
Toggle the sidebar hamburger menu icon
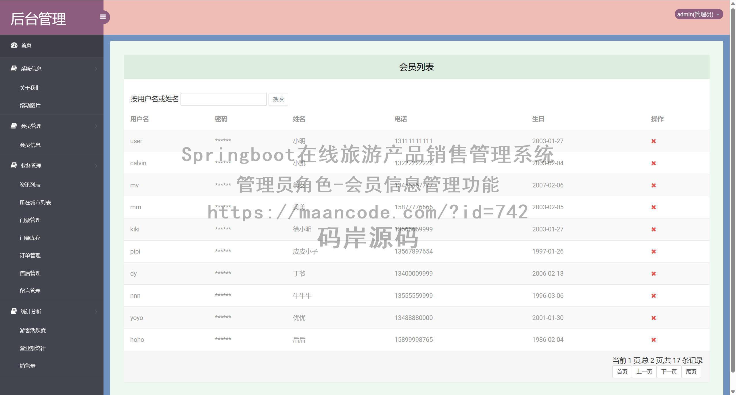(x=103, y=17)
